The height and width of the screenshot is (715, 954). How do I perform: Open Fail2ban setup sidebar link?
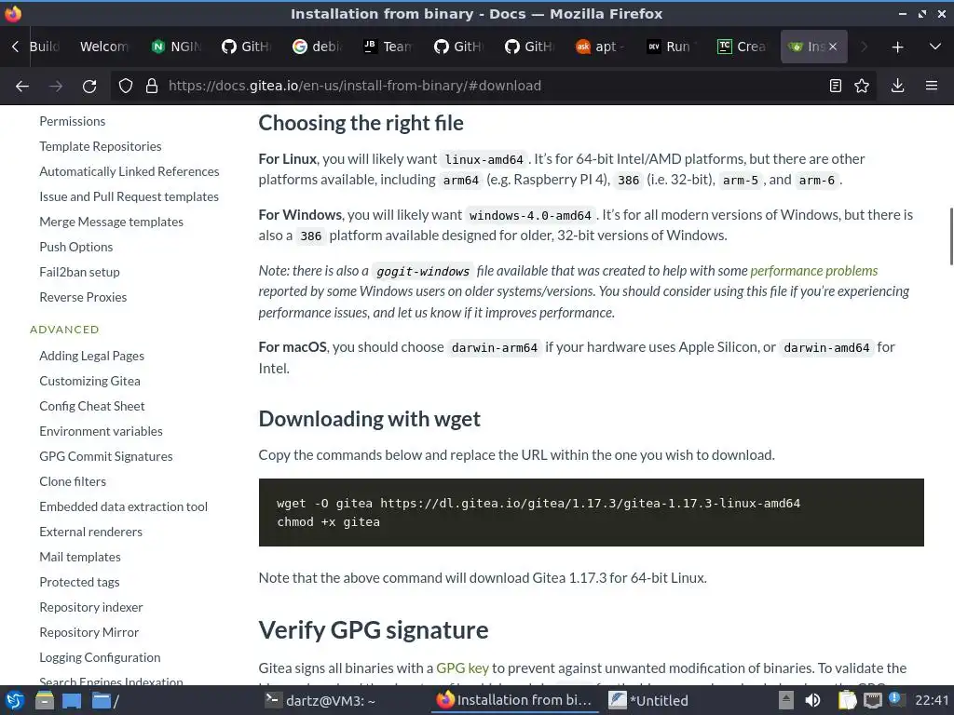point(80,272)
